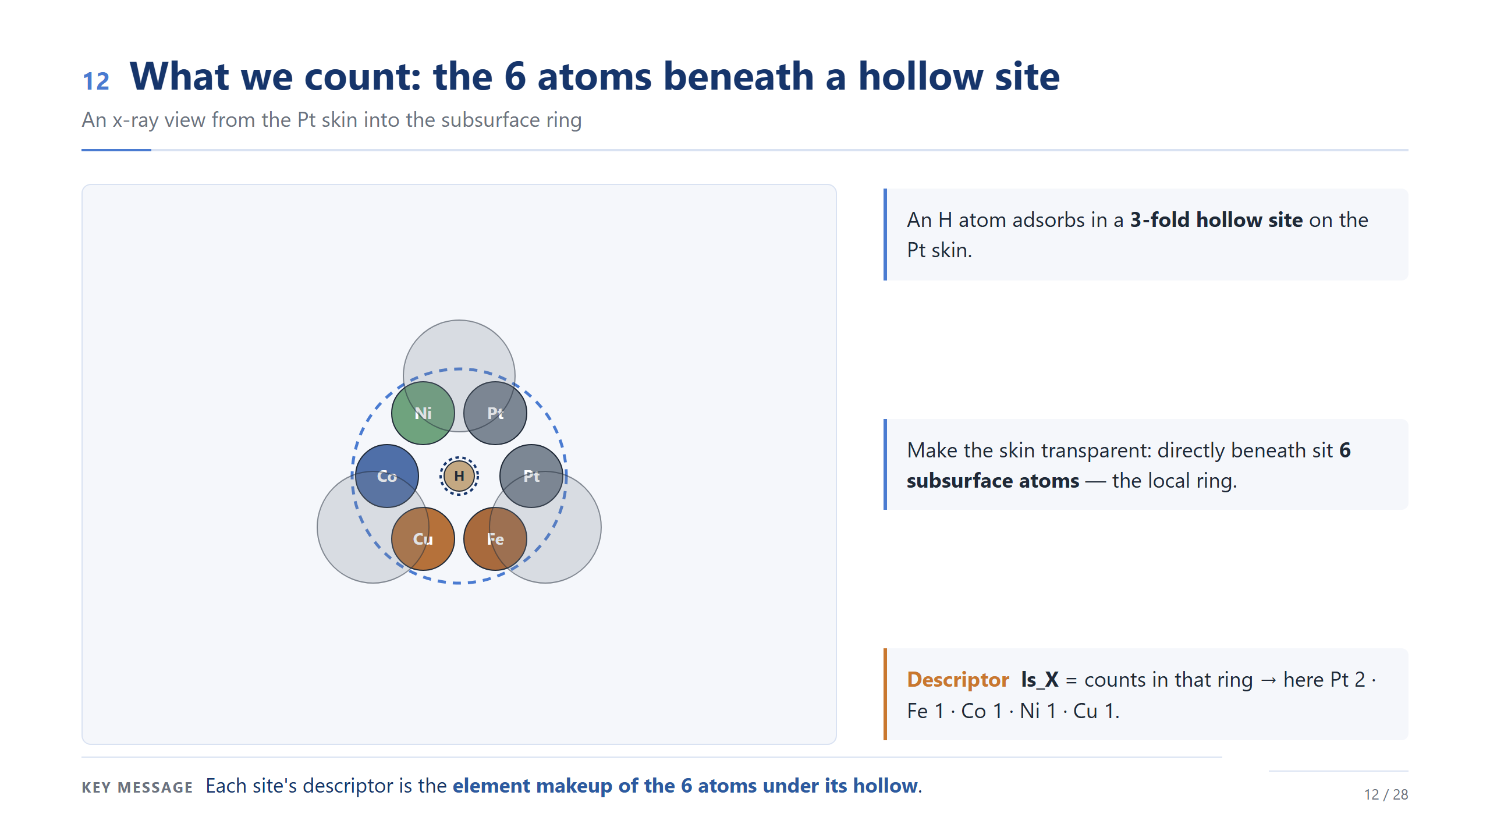Click the orange Descriptor label

[x=957, y=680]
